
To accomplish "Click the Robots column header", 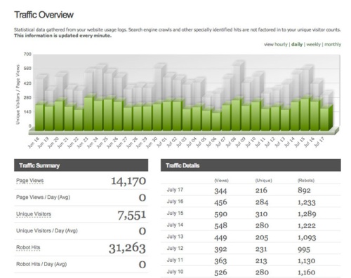I will tap(306, 181).
